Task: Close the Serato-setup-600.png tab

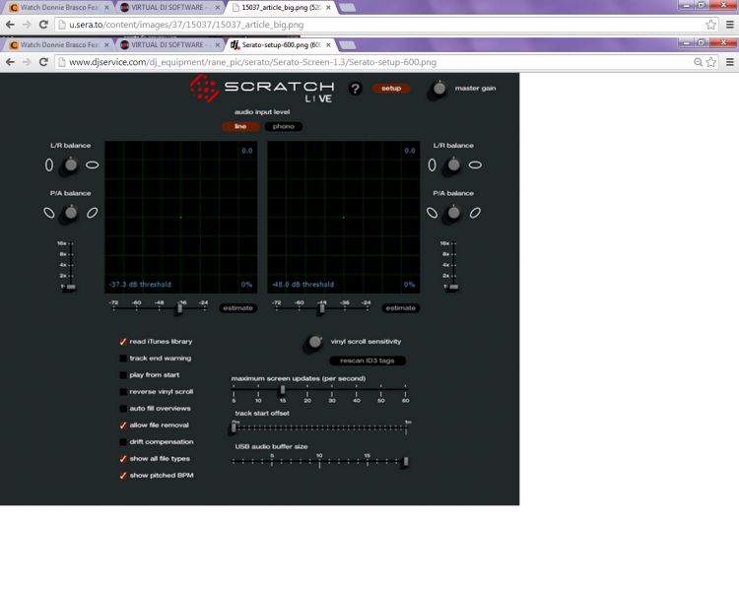Action: [x=328, y=44]
